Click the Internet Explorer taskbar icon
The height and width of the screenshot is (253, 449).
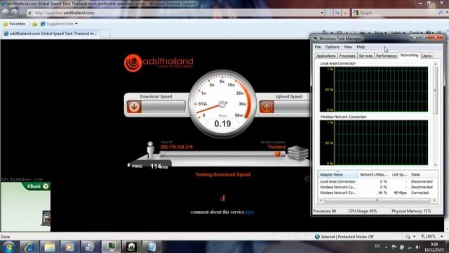29,247
